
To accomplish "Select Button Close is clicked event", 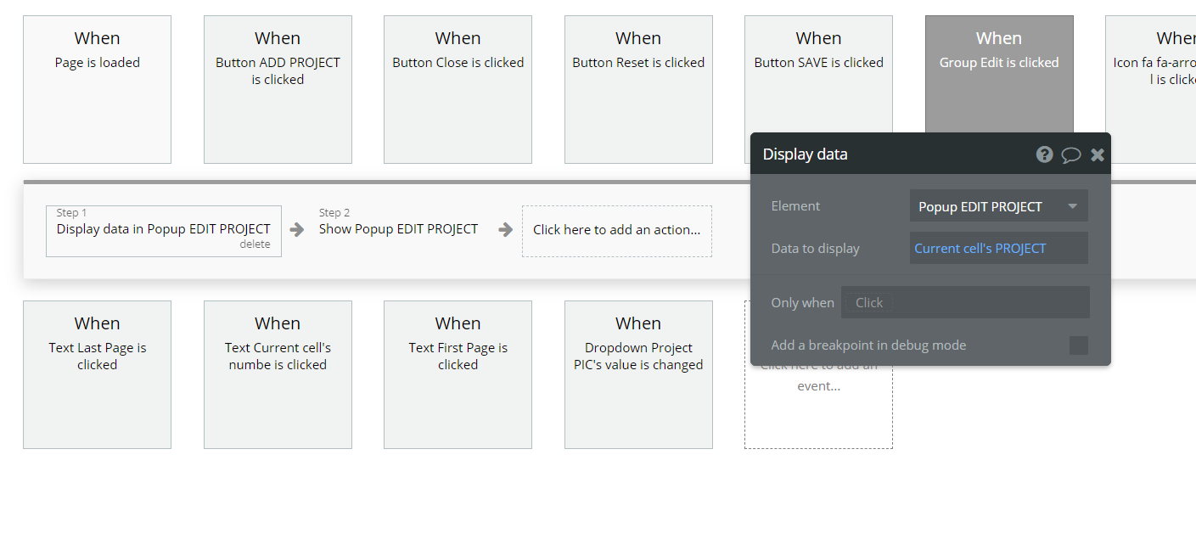I will pyautogui.click(x=458, y=89).
